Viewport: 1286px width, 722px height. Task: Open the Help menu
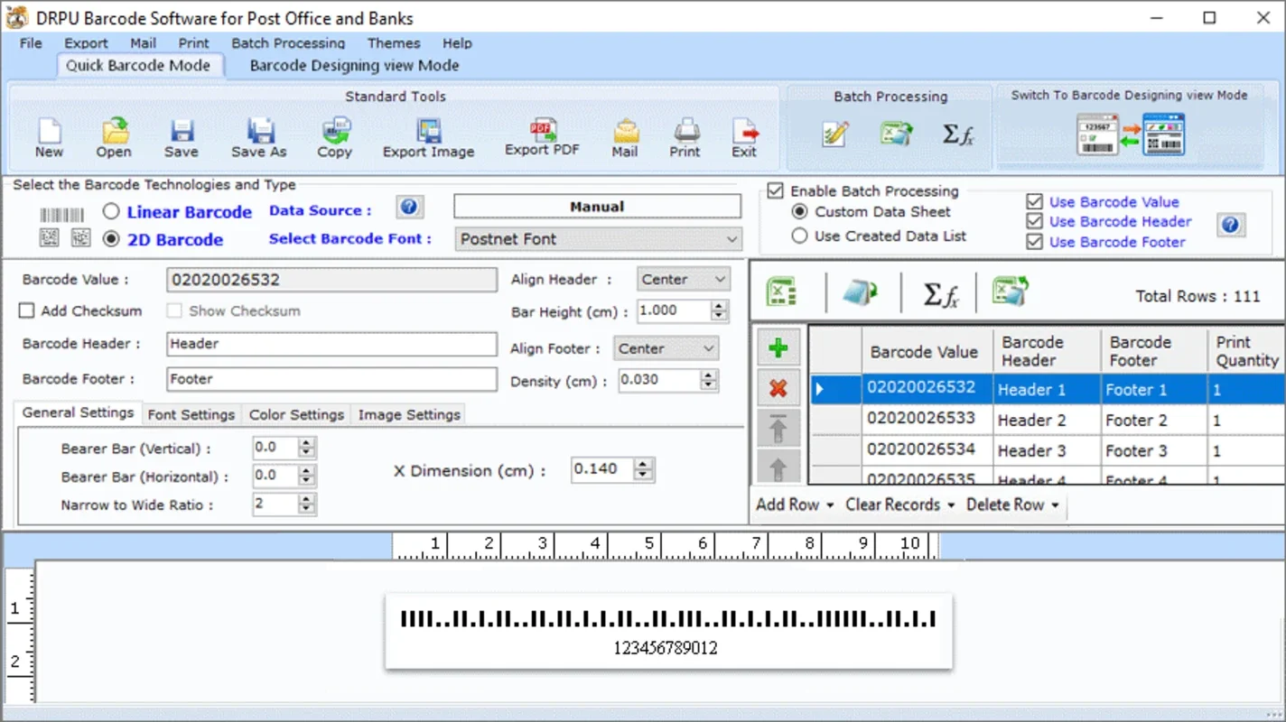457,42
